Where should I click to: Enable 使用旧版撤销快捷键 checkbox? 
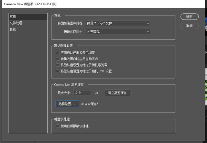pyautogui.click(x=58, y=126)
